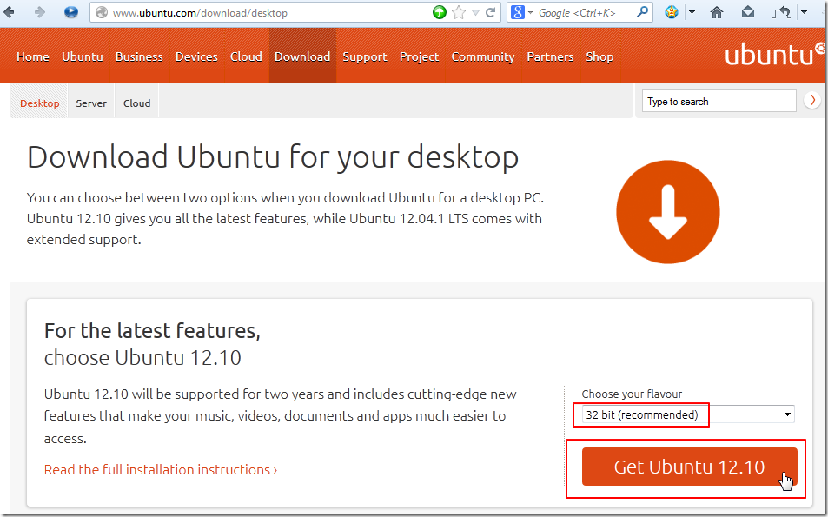This screenshot has height=517, width=828.
Task: Open the search engine selector dropdown
Action: [x=521, y=12]
